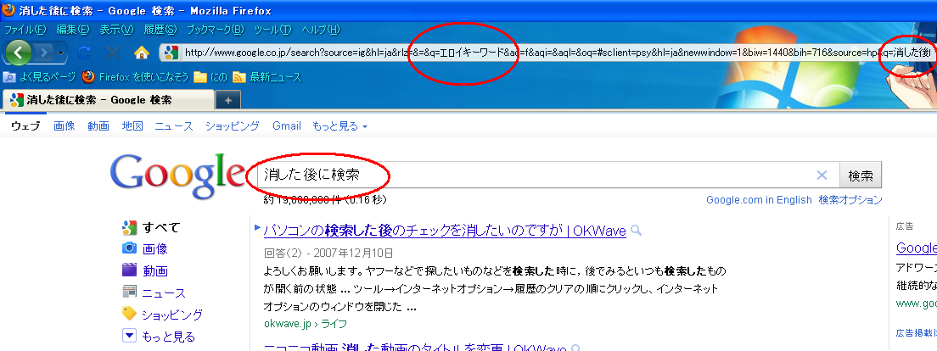Select 画像 camera filter in sidebar
This screenshot has height=351, width=937.
[x=144, y=249]
